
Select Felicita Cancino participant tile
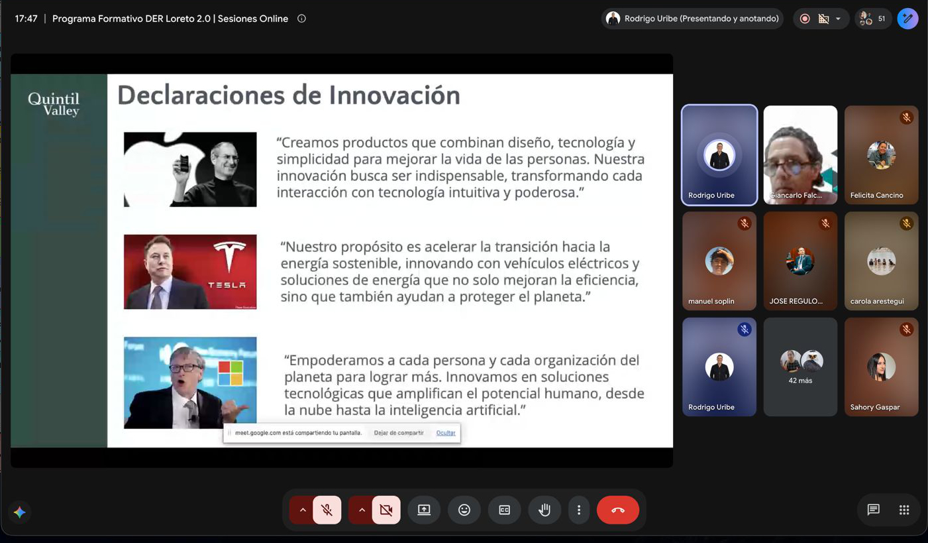pos(882,154)
